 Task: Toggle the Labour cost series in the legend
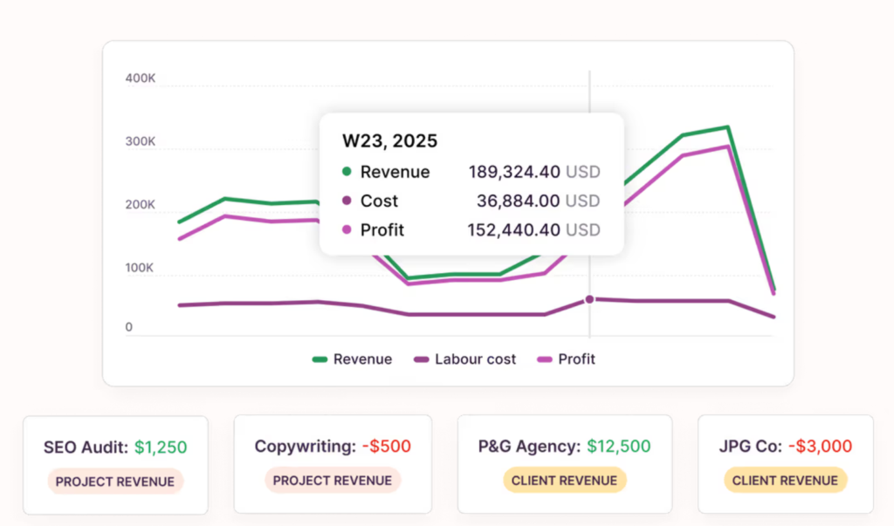pyautogui.click(x=464, y=359)
